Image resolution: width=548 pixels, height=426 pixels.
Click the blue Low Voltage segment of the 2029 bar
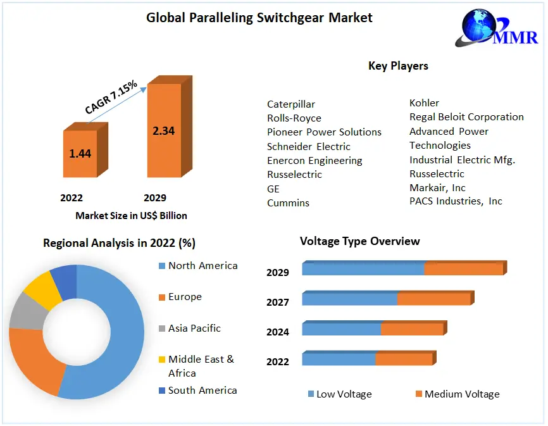[x=362, y=269]
